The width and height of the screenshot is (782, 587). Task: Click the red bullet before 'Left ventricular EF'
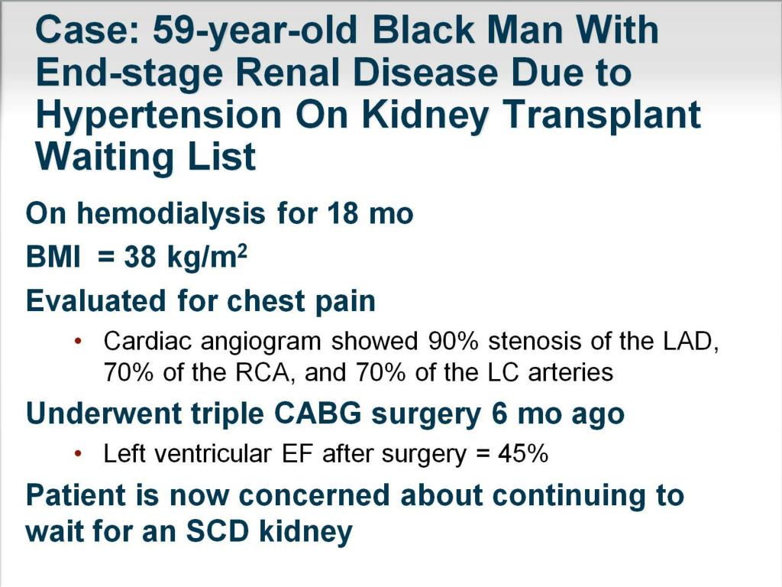pyautogui.click(x=77, y=454)
